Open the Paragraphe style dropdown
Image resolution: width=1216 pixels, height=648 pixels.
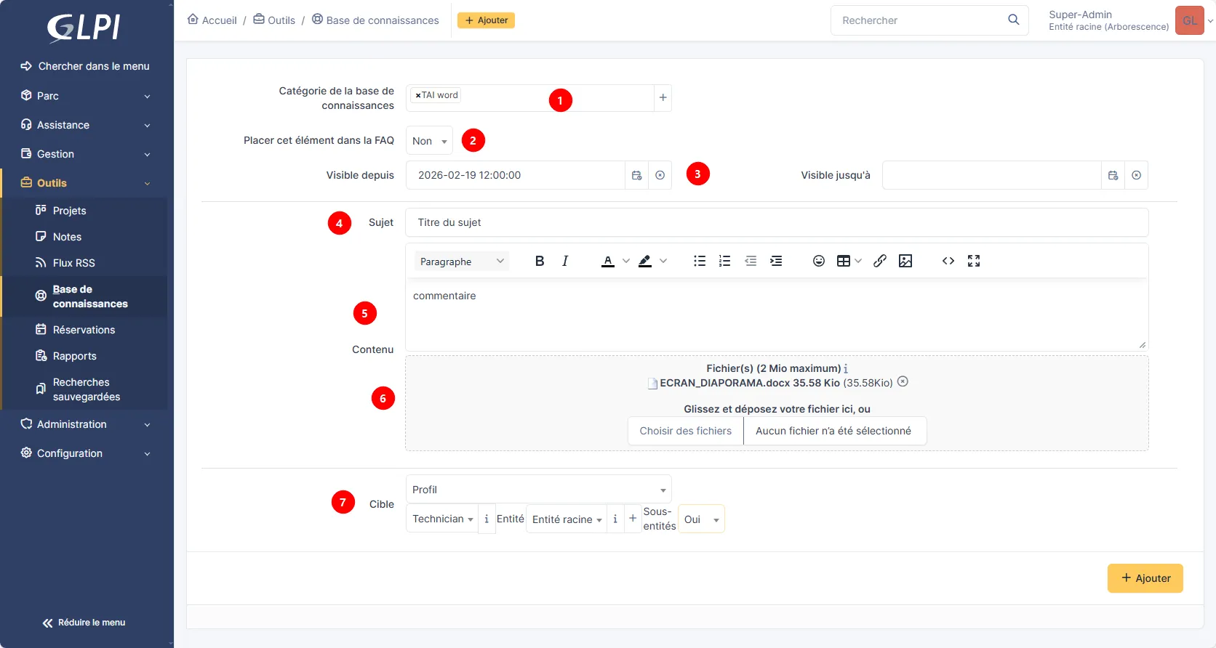pos(462,262)
